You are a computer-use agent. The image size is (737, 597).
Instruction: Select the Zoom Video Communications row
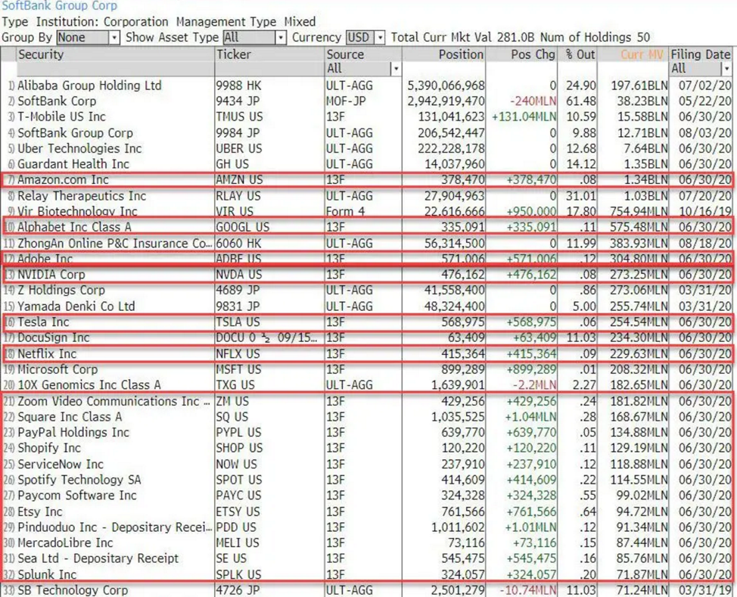pos(114,401)
